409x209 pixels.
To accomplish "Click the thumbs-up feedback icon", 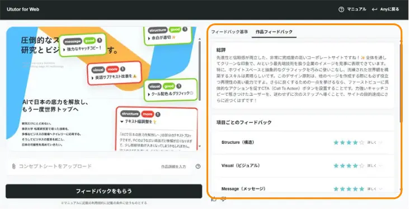I will (x=214, y=200).
